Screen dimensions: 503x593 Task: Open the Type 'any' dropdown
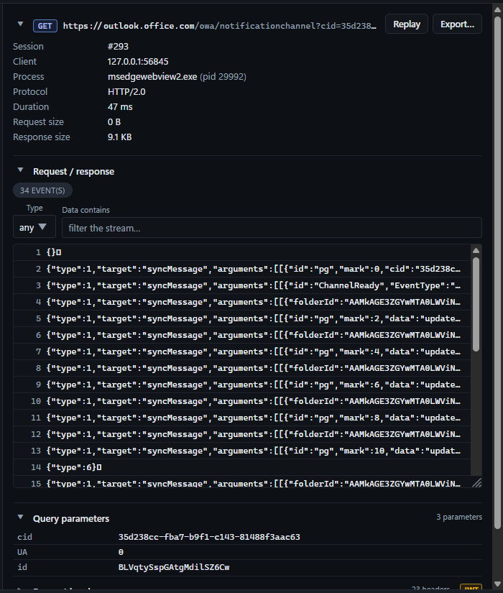(34, 226)
